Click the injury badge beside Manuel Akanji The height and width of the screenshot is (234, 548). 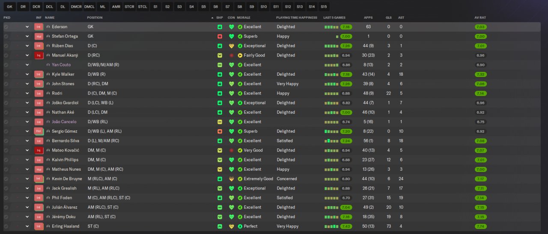(x=39, y=55)
